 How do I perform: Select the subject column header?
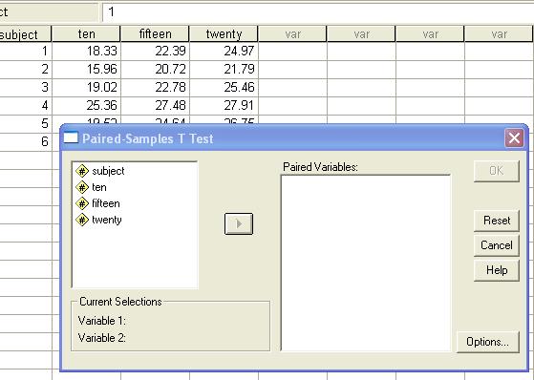click(26, 34)
